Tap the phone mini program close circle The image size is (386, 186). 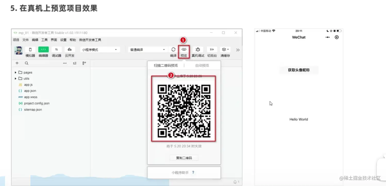pyautogui.click(x=337, y=37)
